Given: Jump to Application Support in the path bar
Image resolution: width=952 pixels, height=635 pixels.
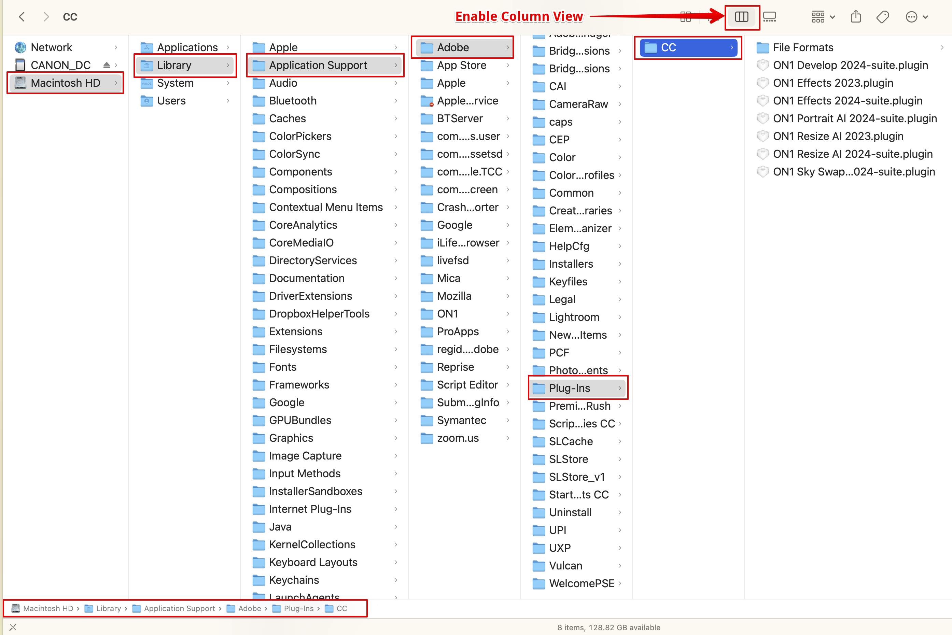Looking at the screenshot, I should click(x=174, y=608).
